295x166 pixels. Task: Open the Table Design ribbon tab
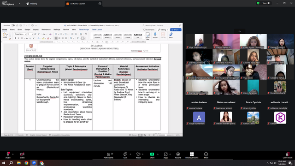pos(84,30)
